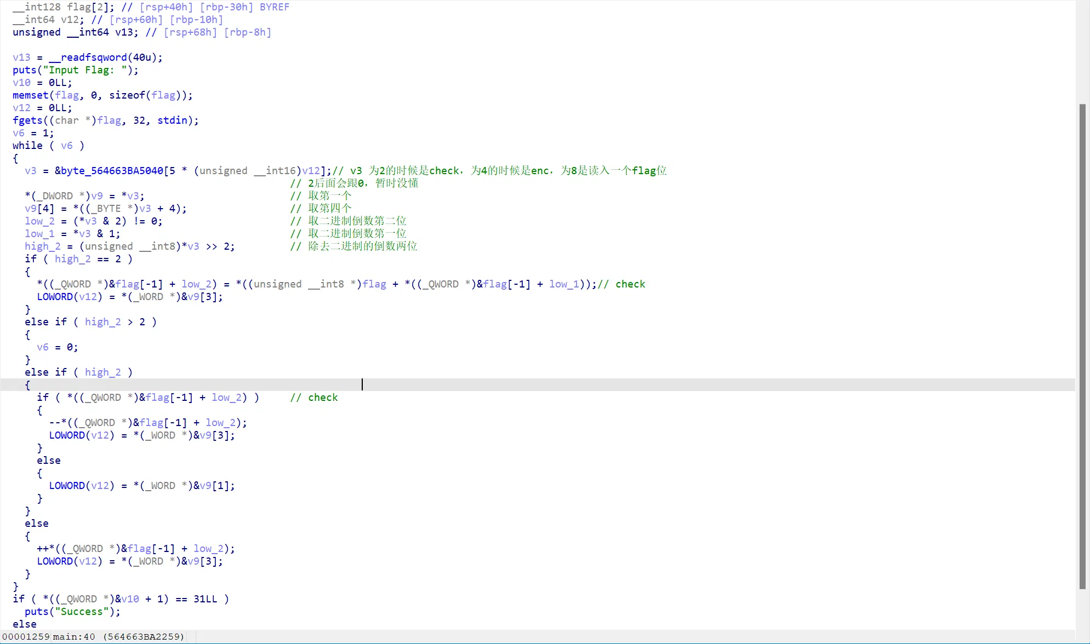Click the status bar address 00001259
Image resolution: width=1090 pixels, height=644 pixels.
tap(26, 636)
